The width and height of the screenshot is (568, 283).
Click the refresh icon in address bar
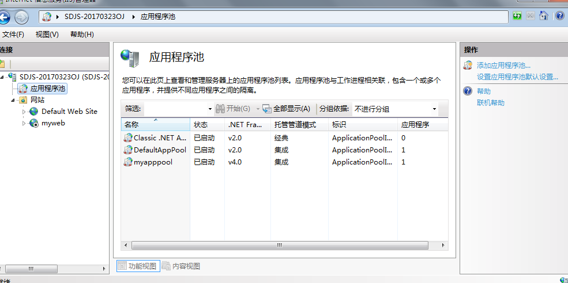pos(517,16)
